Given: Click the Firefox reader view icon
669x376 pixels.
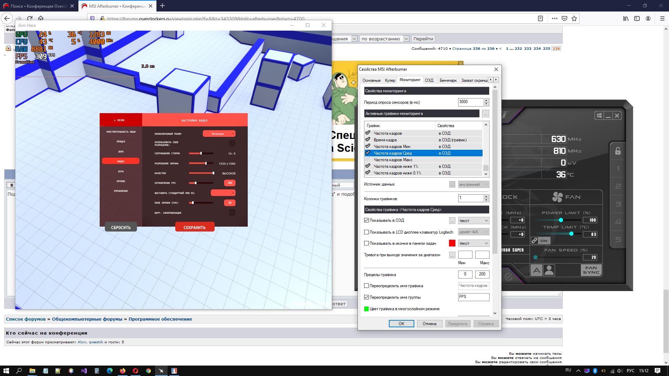Looking at the screenshot, I should click(540, 18).
